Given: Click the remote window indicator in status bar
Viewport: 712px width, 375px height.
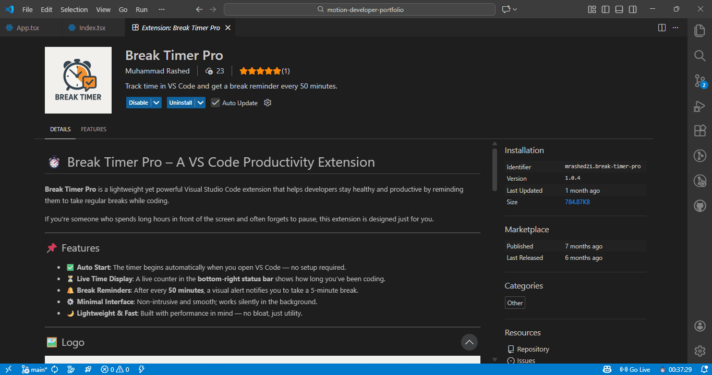Looking at the screenshot, I should tap(8, 369).
